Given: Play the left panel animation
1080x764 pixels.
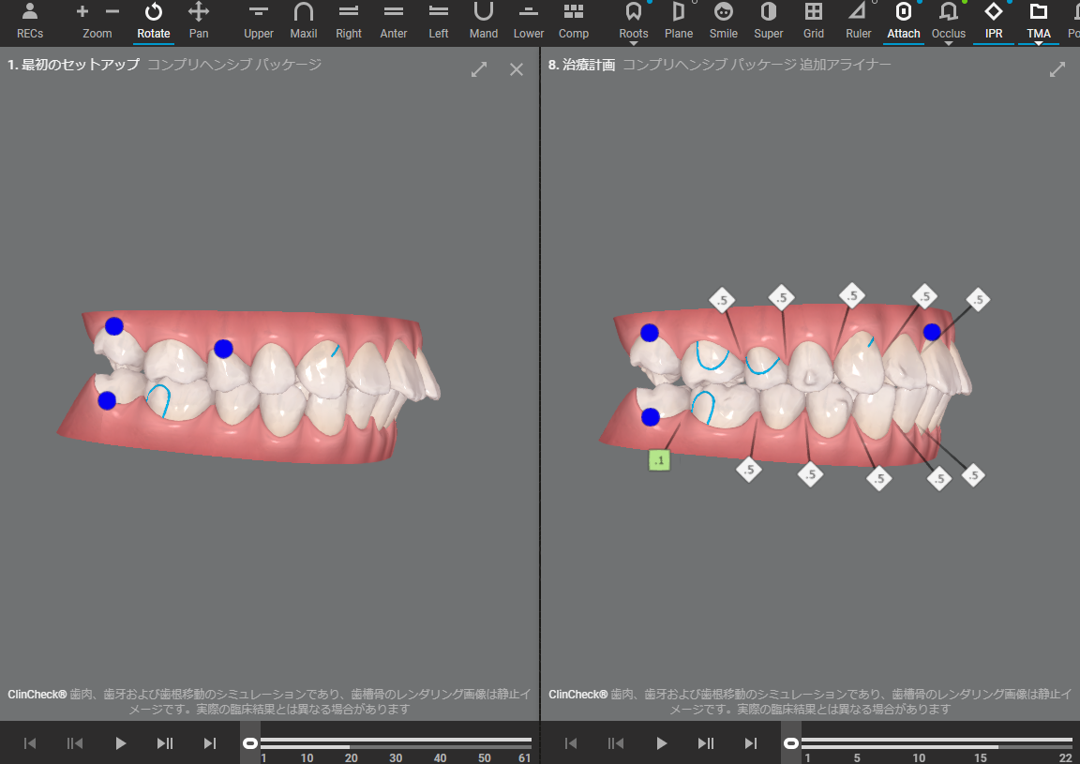Looking at the screenshot, I should pos(120,743).
